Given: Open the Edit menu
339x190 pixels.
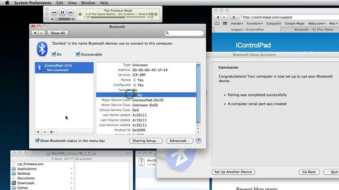Looking at the screenshot, I should tap(60, 3).
